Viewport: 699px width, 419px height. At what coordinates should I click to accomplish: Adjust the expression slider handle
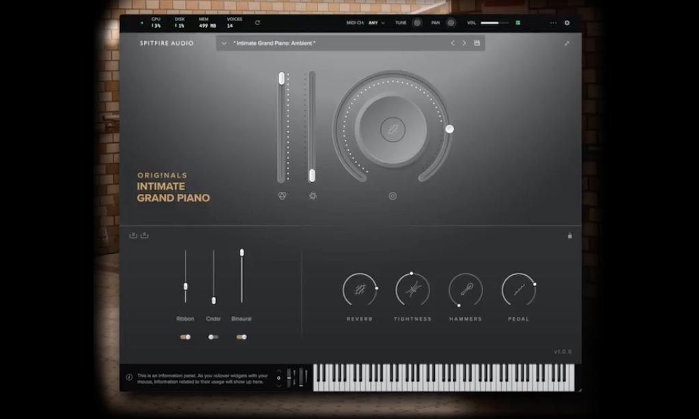click(x=281, y=78)
